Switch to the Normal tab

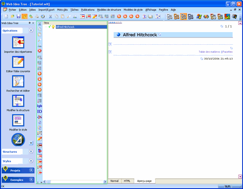point(114,181)
